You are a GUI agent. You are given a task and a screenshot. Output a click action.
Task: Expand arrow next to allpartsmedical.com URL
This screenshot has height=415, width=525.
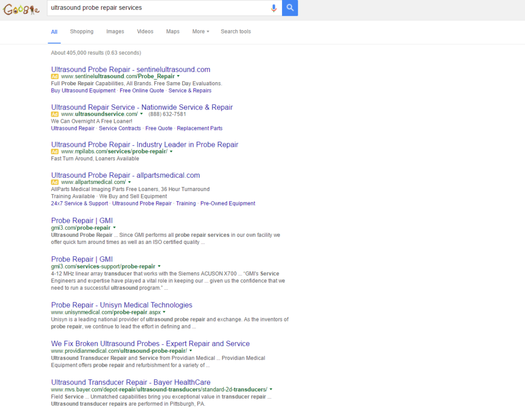[x=129, y=182]
